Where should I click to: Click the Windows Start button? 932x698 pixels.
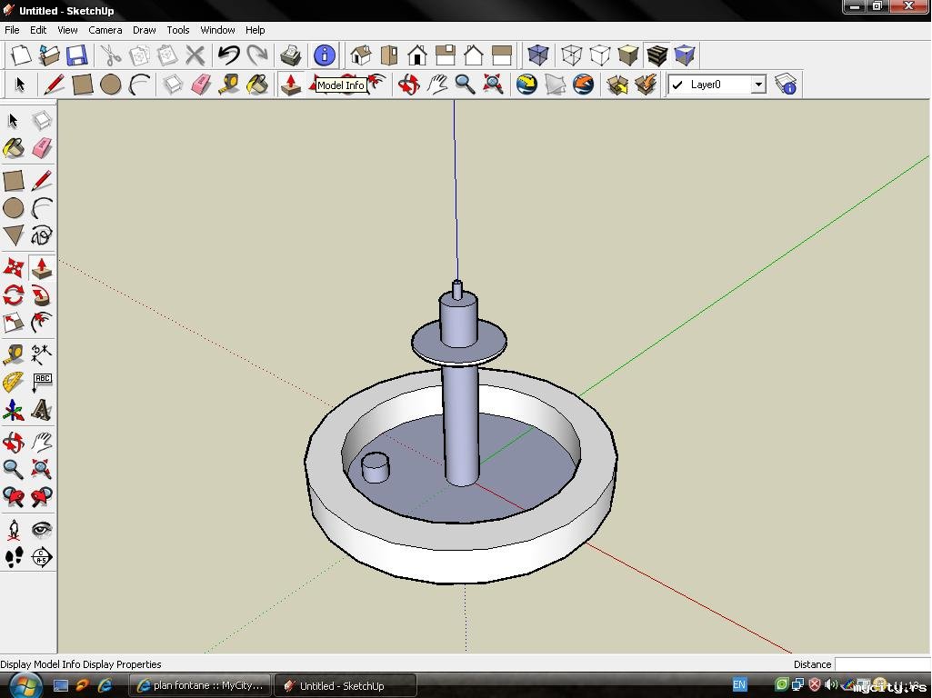(x=25, y=685)
